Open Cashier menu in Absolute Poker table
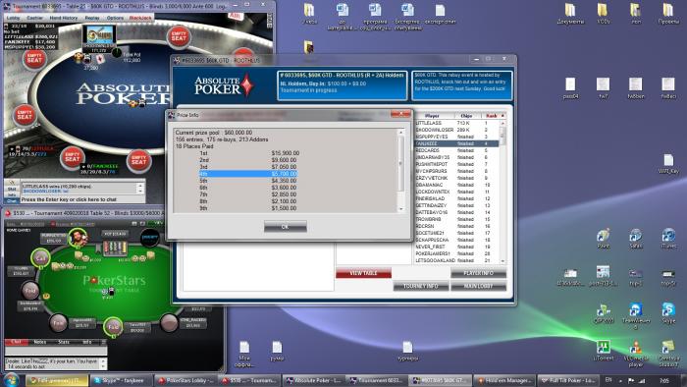The image size is (687, 387). (34, 18)
